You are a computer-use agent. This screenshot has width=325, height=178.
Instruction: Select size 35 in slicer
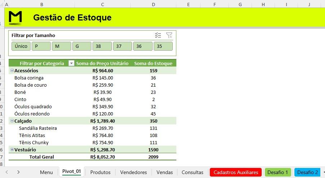click(x=163, y=46)
